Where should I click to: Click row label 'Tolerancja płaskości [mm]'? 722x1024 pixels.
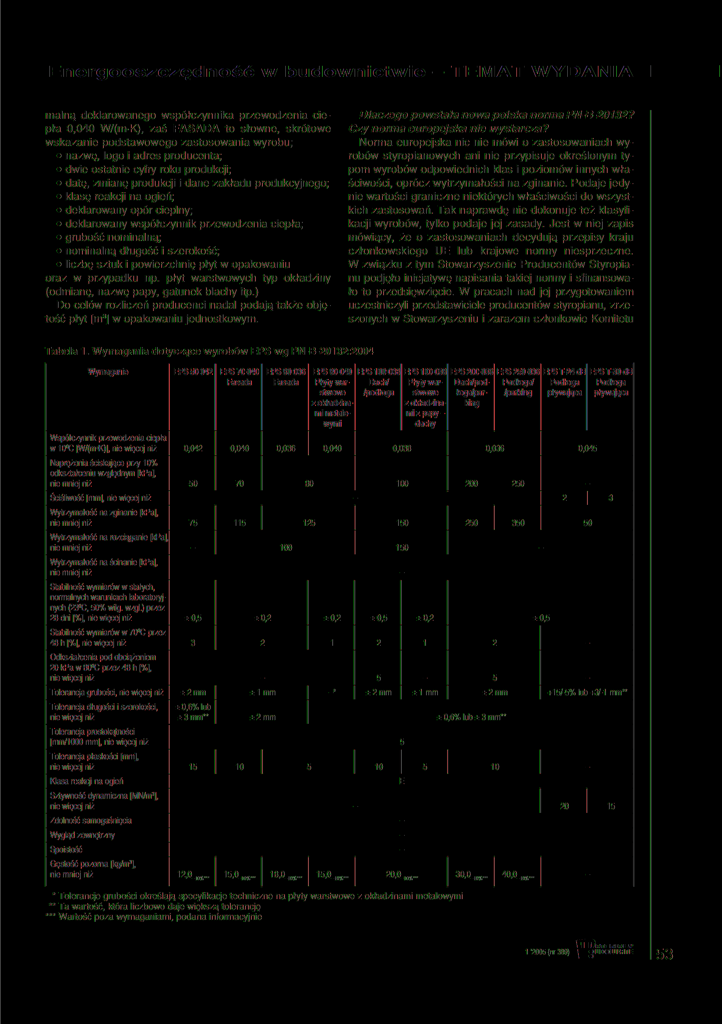[x=94, y=757]
